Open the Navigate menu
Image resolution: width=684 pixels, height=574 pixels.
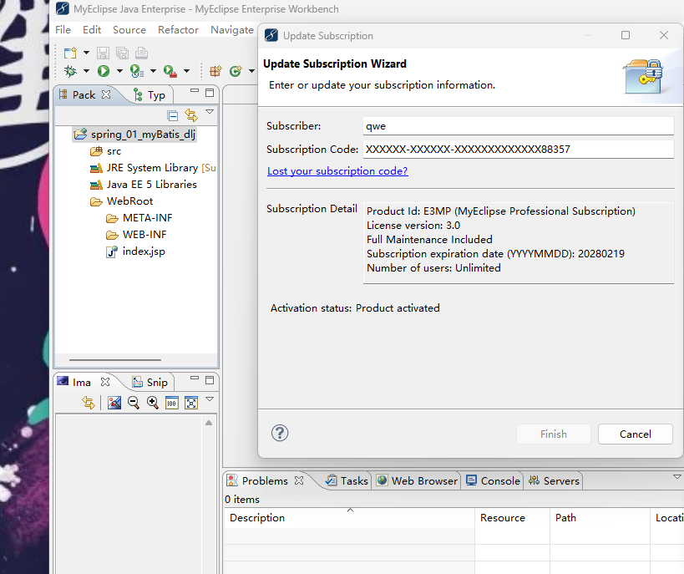(232, 30)
